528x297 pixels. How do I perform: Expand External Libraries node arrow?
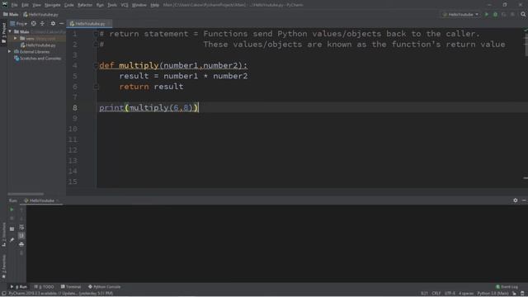pyautogui.click(x=9, y=52)
